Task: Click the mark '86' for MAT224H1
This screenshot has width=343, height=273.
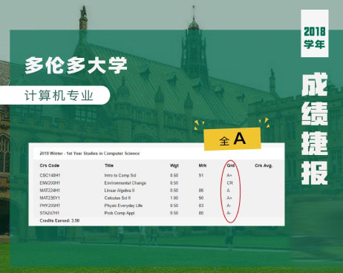Action: [x=201, y=191]
